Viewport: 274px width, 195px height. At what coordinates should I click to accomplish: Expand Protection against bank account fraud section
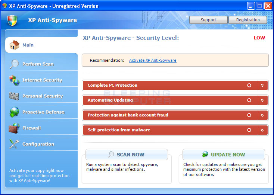coord(262,115)
